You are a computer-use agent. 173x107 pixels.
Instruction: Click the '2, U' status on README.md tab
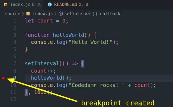[x=84, y=5]
